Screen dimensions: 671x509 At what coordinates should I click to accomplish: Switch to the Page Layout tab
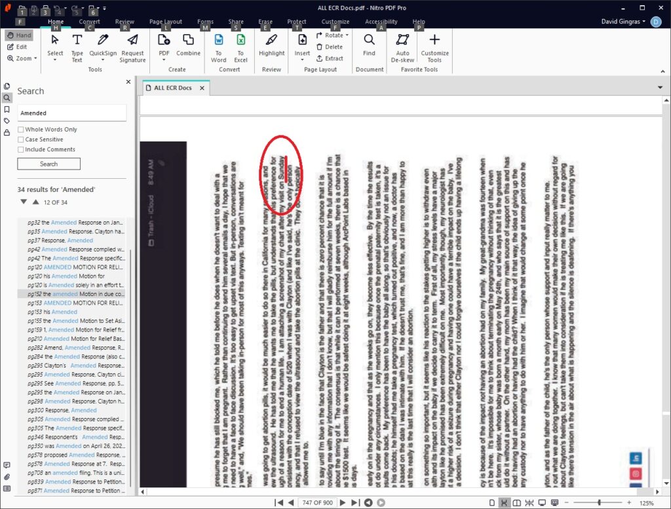pos(166,22)
